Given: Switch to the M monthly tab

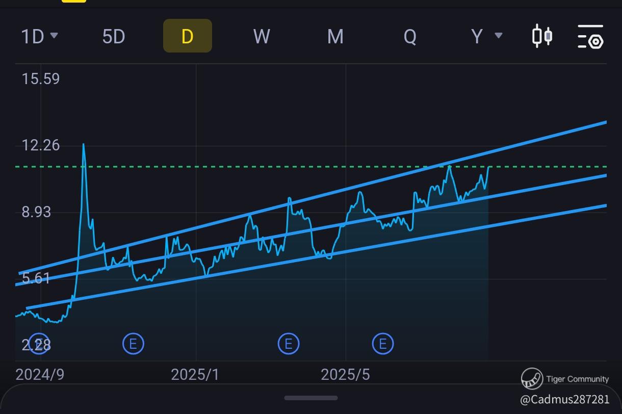Looking at the screenshot, I should coord(335,36).
